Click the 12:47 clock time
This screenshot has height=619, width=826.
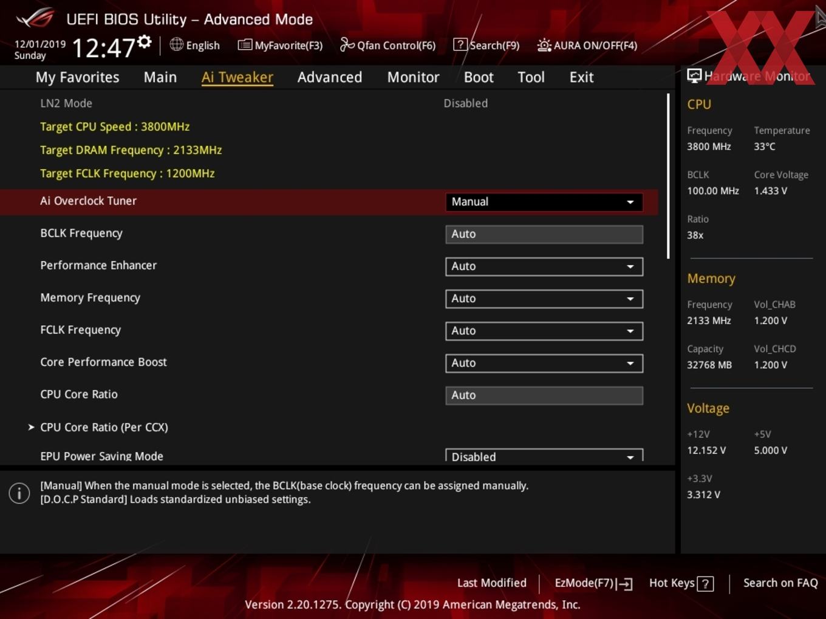point(103,47)
